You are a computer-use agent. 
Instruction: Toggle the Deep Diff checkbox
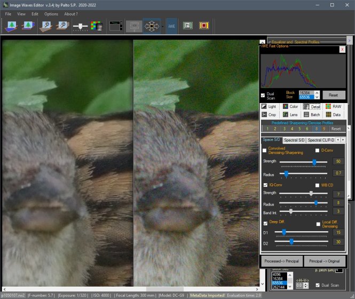[x=265, y=224]
